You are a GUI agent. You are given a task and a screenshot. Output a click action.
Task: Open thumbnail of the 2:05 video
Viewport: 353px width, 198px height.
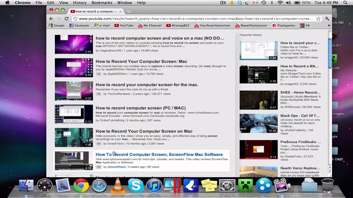point(74,44)
